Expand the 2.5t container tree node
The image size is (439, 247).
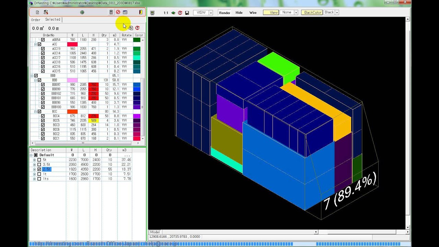click(34, 169)
